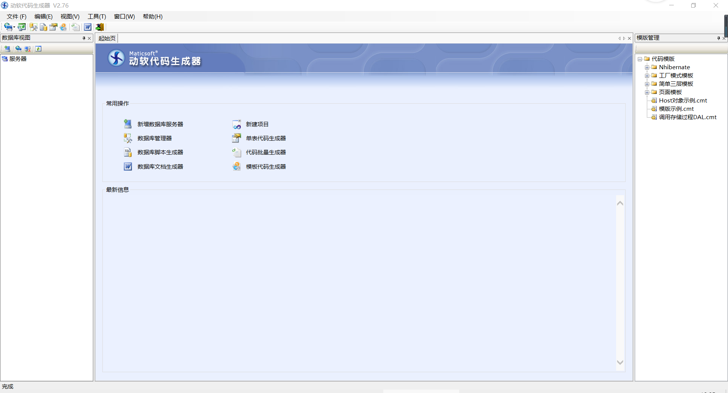
Task: Click the 数据库管理器 icon on start page
Action: click(x=128, y=138)
